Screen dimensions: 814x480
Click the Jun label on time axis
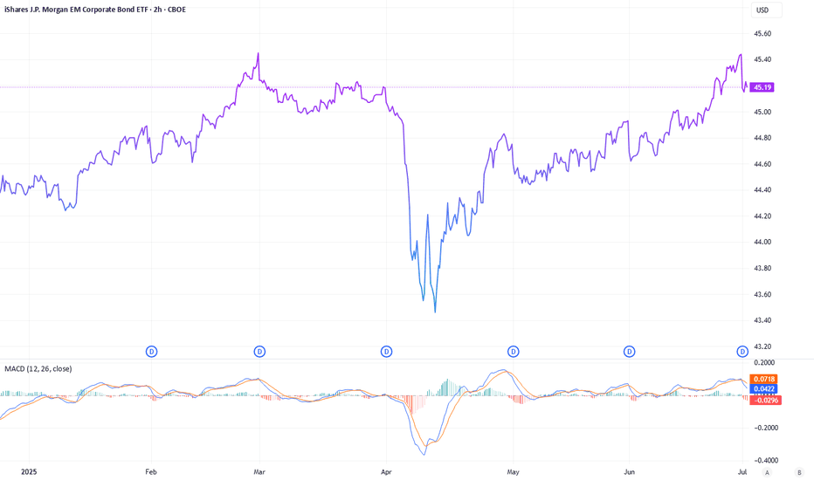coord(629,471)
